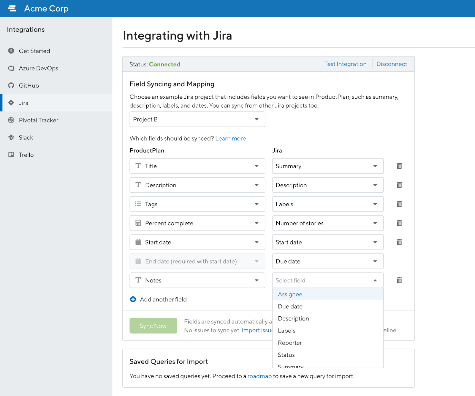Follow the Learn more link
The width and height of the screenshot is (475, 396).
click(x=230, y=139)
